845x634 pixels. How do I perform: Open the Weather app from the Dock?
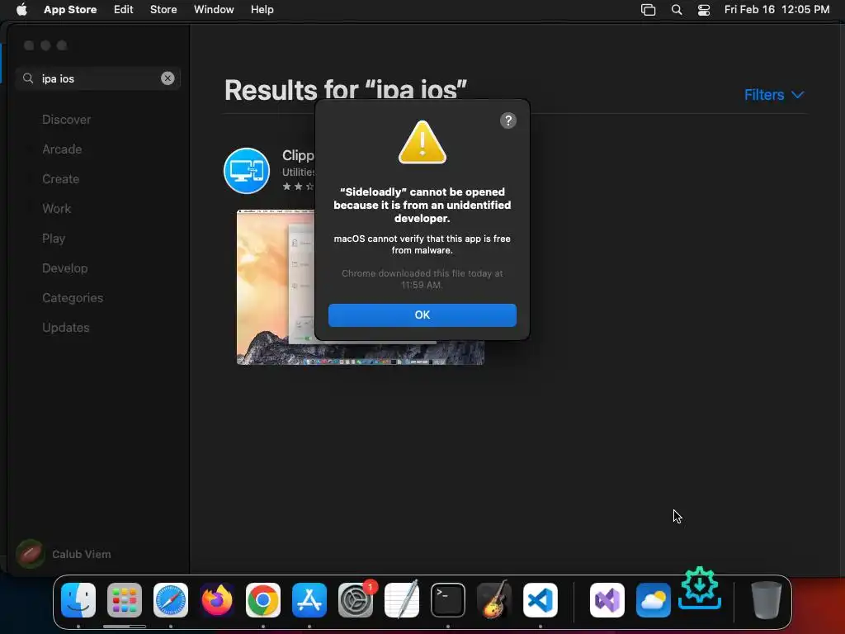pyautogui.click(x=654, y=600)
